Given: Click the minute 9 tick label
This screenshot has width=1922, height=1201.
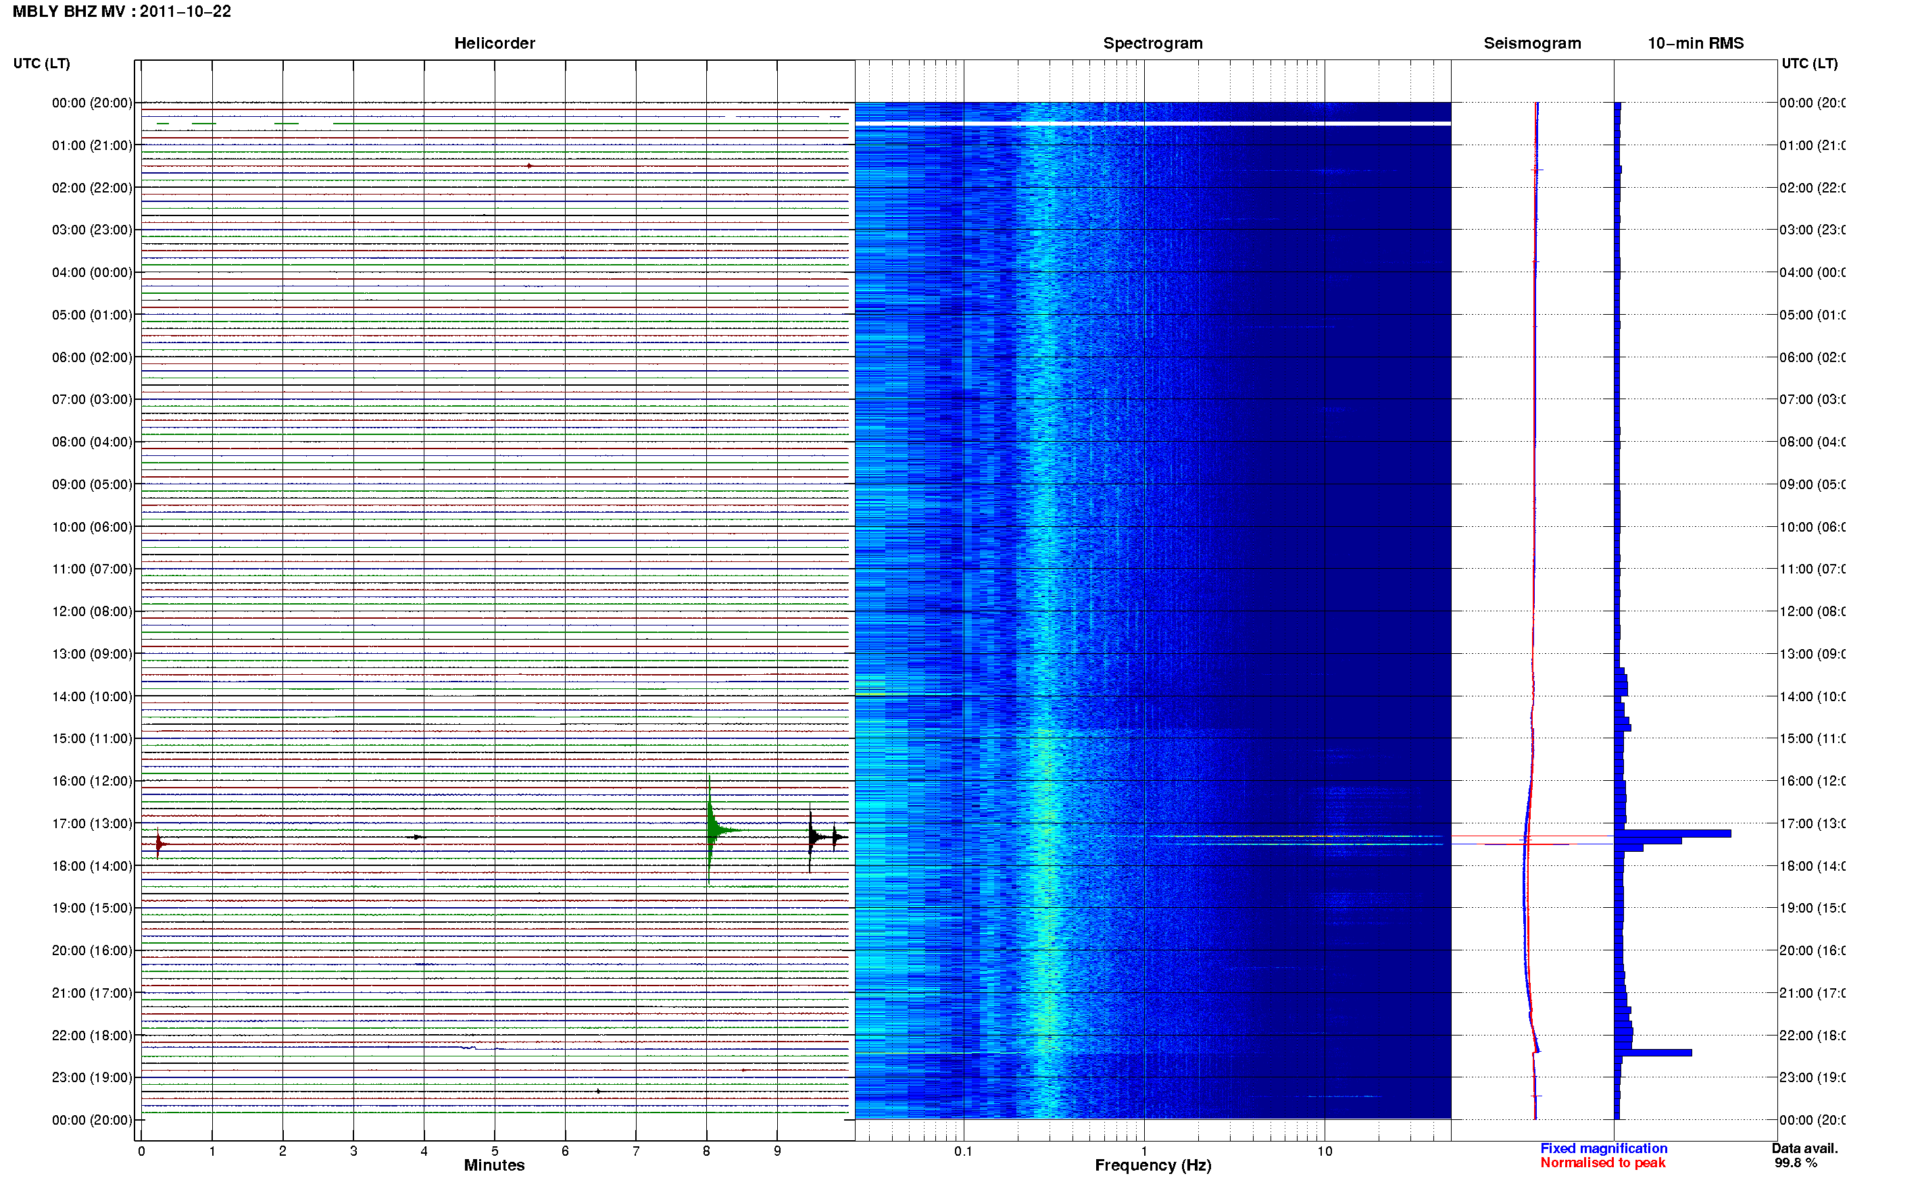Looking at the screenshot, I should click(x=777, y=1151).
